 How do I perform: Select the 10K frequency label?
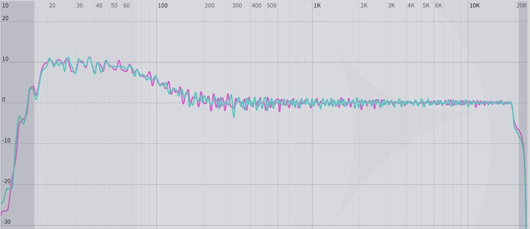click(475, 6)
